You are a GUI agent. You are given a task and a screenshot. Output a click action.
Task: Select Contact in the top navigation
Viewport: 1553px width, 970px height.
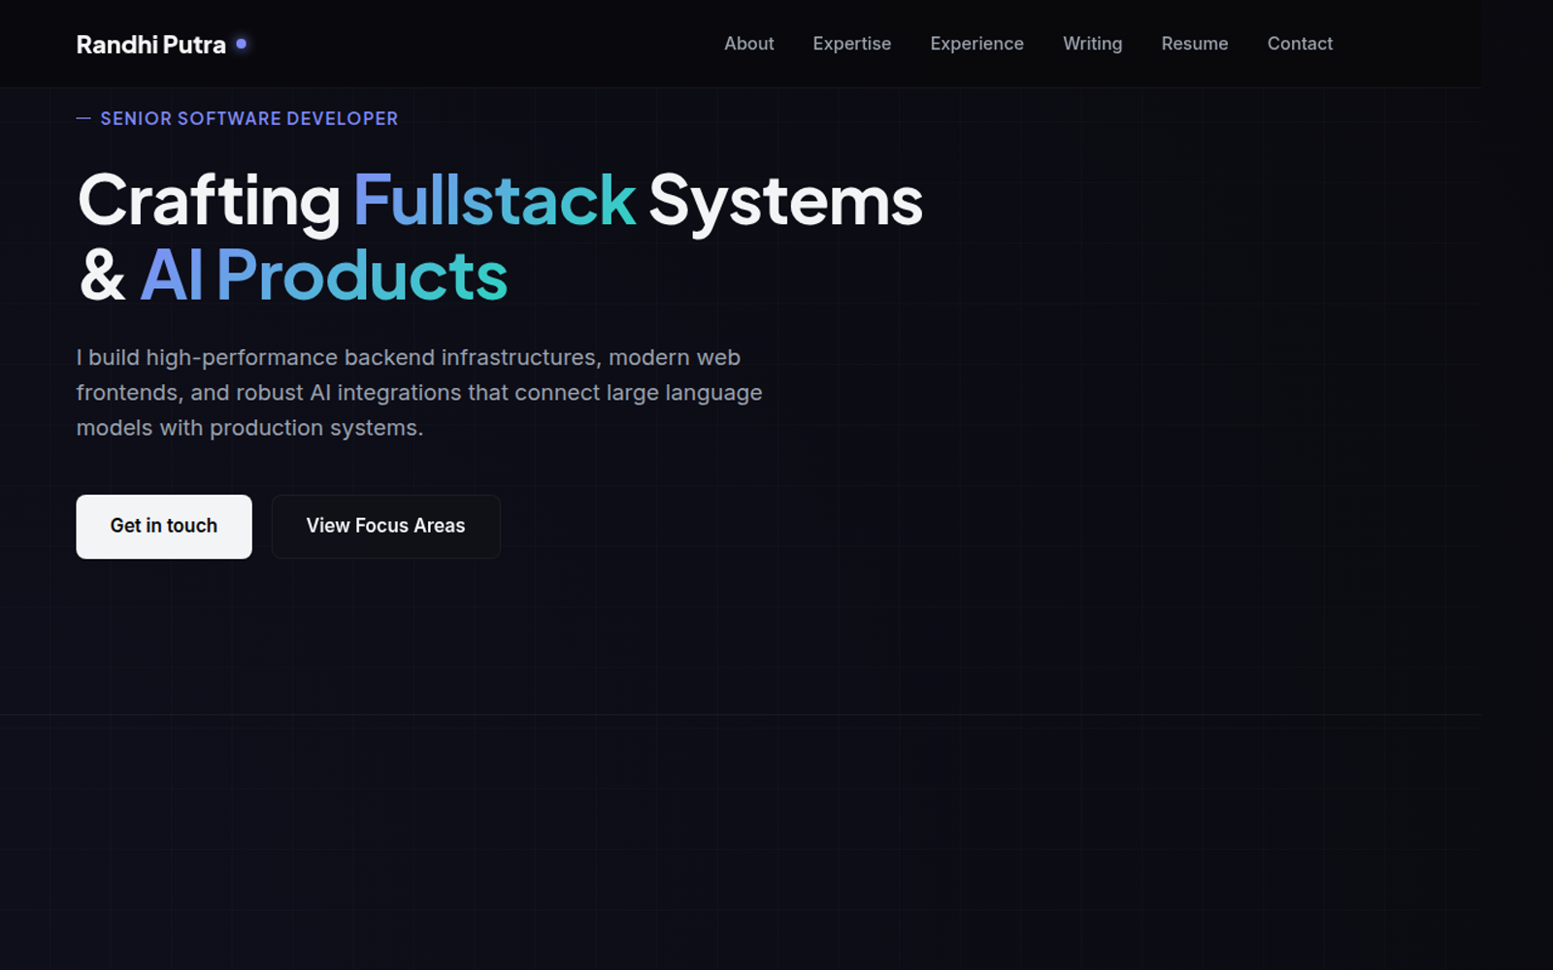tap(1300, 44)
